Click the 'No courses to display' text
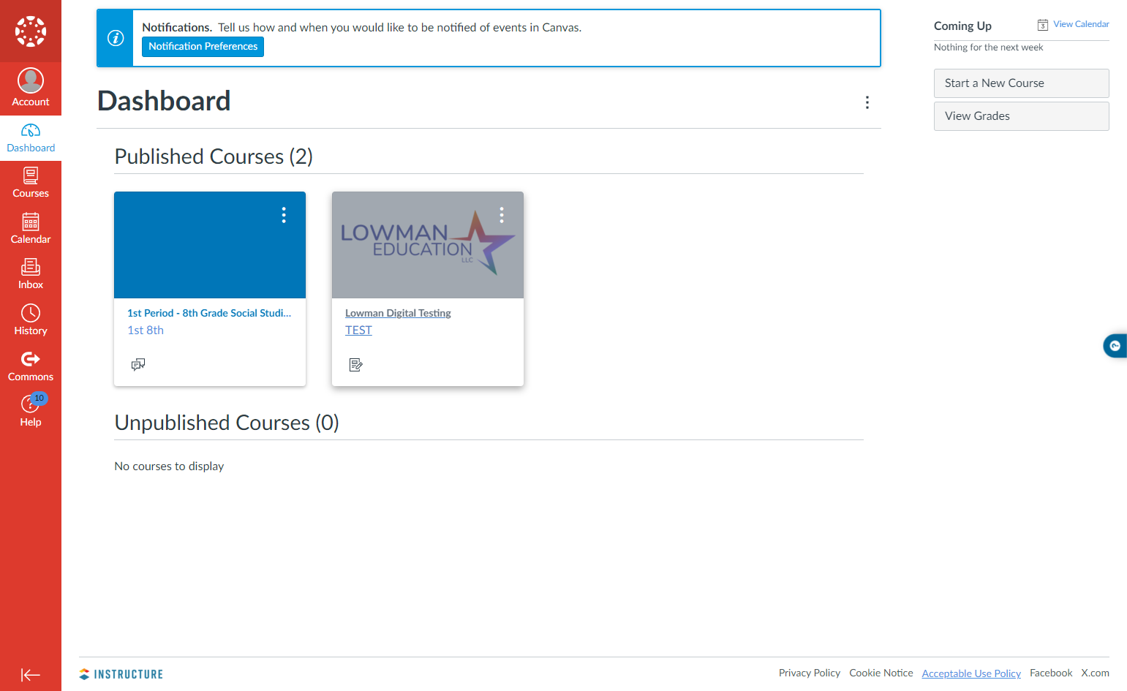This screenshot has height=691, width=1127. pyautogui.click(x=169, y=467)
